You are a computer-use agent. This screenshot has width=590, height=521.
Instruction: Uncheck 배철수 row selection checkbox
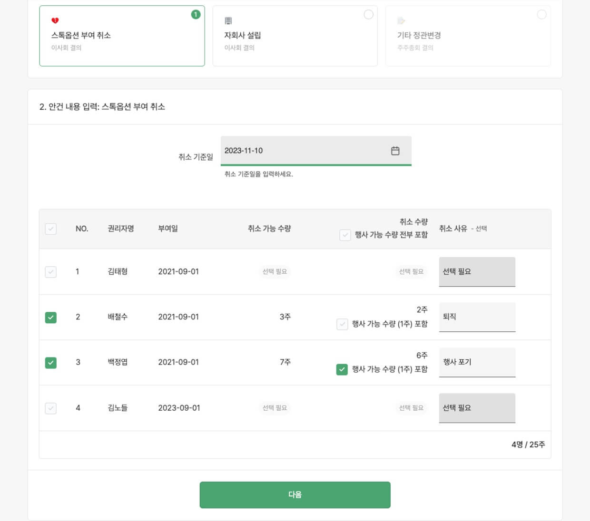[x=51, y=317]
